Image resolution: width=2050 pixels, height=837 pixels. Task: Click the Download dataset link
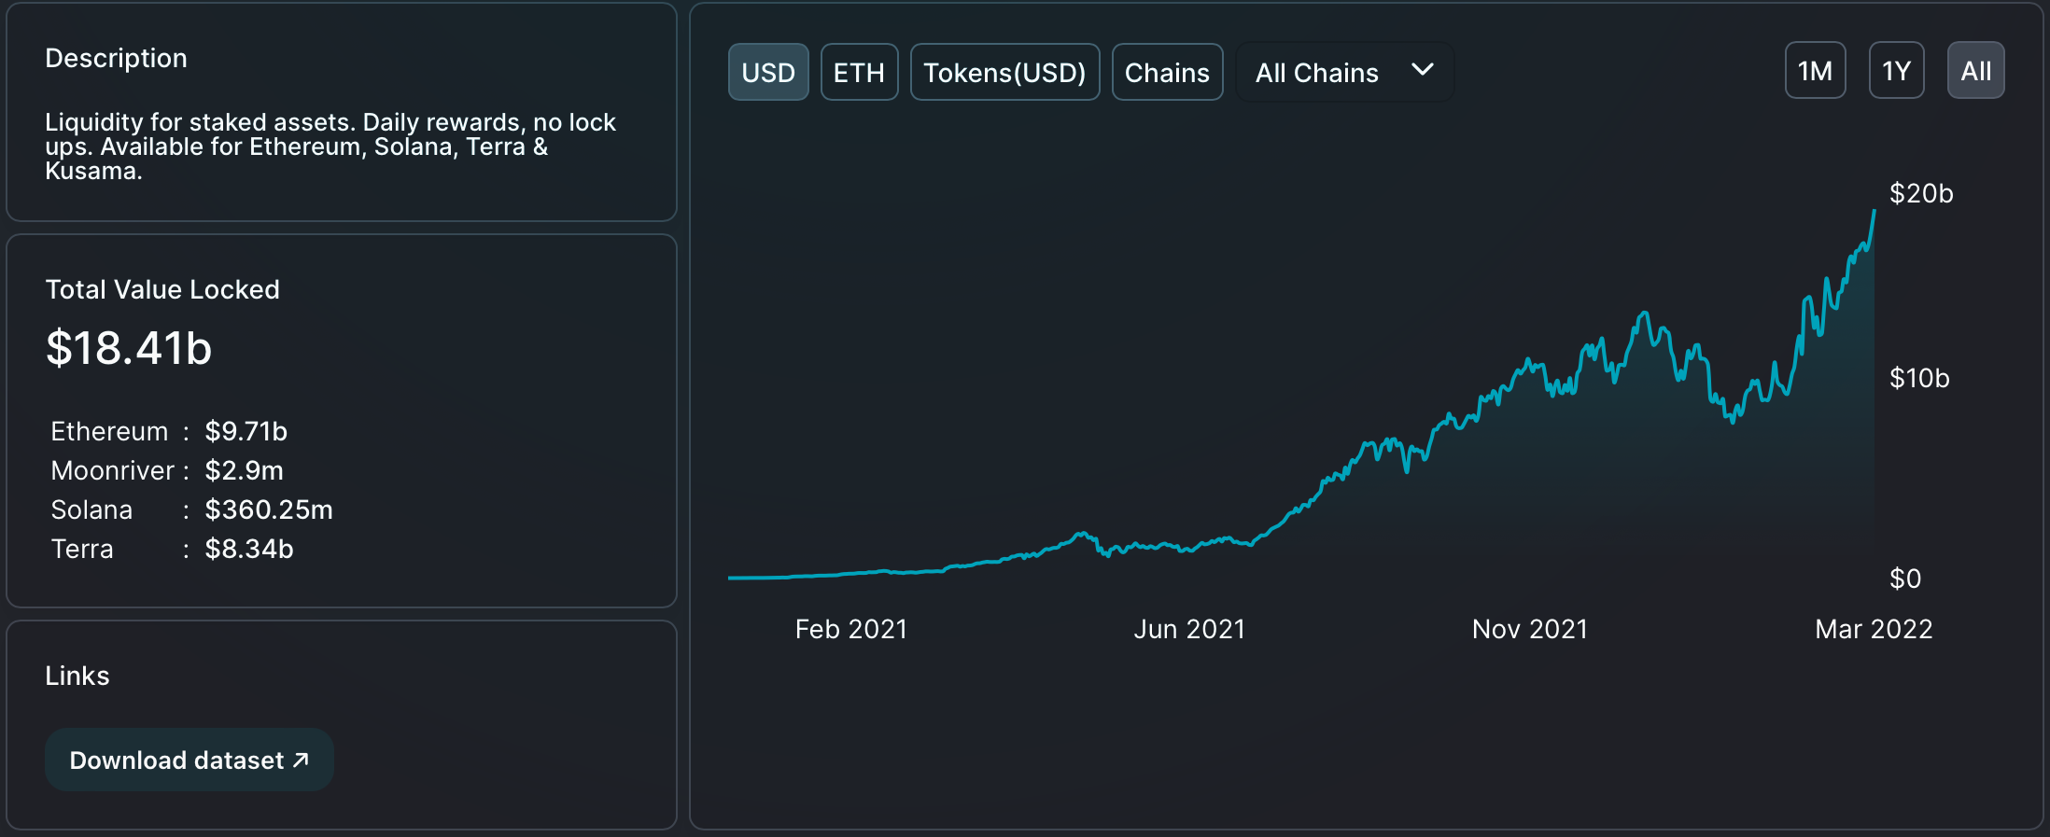click(x=176, y=760)
